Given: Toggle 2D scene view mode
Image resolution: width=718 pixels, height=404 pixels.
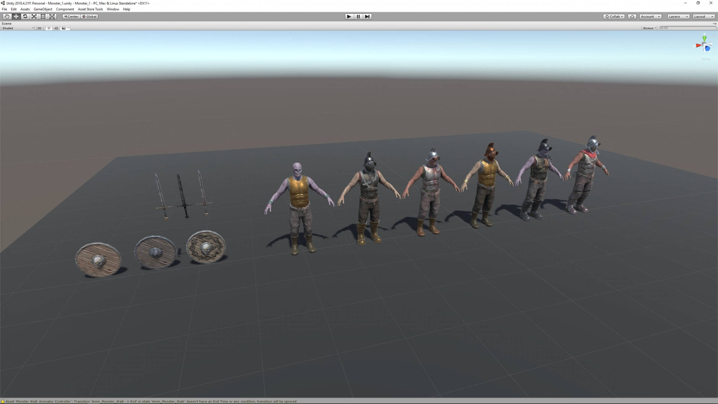Looking at the screenshot, I should click(39, 28).
